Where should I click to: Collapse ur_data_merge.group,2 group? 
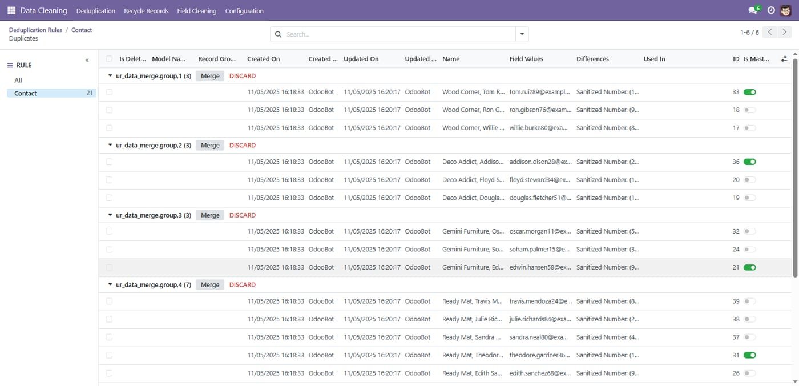(x=111, y=145)
